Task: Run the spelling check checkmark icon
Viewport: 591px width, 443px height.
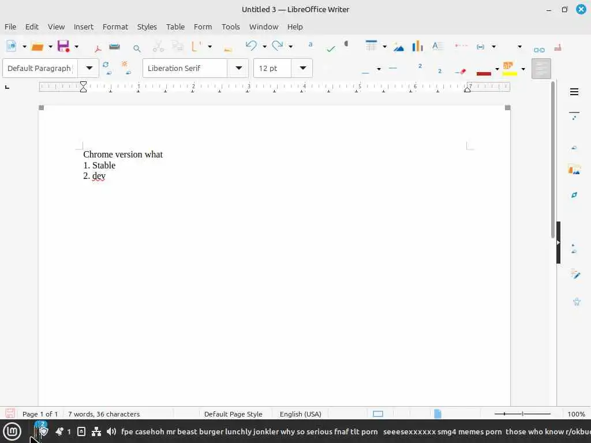Action: point(331,48)
